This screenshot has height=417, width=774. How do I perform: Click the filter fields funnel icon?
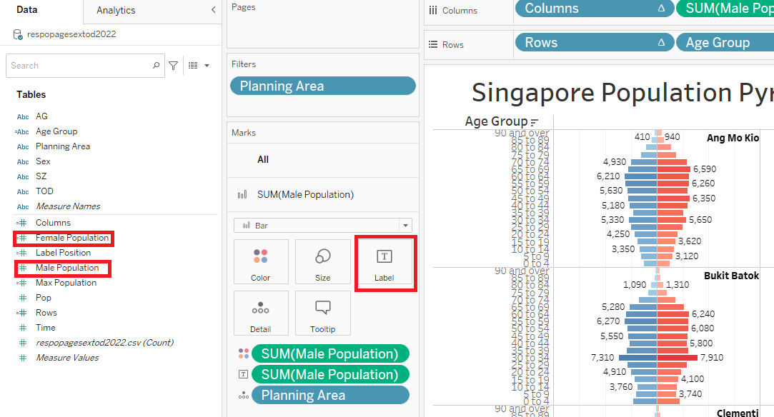(x=174, y=66)
